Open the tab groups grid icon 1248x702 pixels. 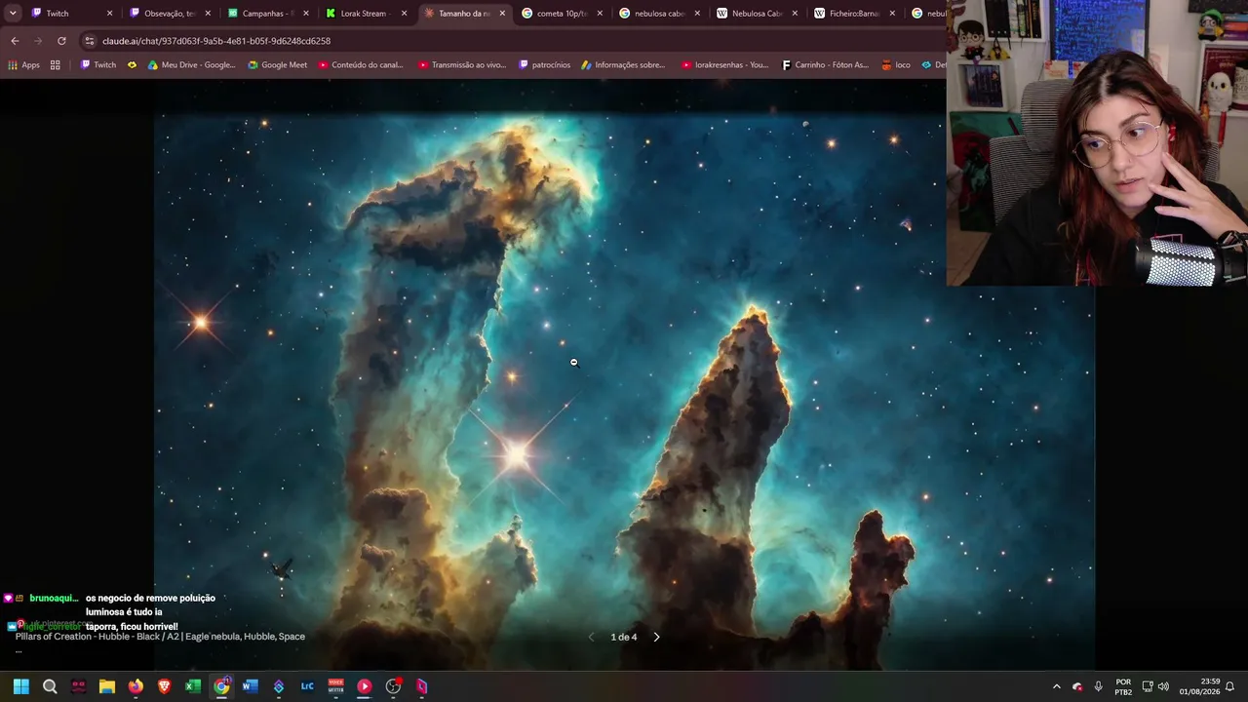pyautogui.click(x=56, y=65)
